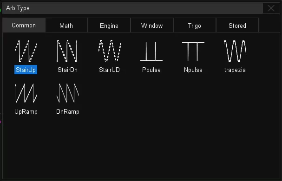
Task: Click the trapezia text label
Action: pyautogui.click(x=235, y=70)
